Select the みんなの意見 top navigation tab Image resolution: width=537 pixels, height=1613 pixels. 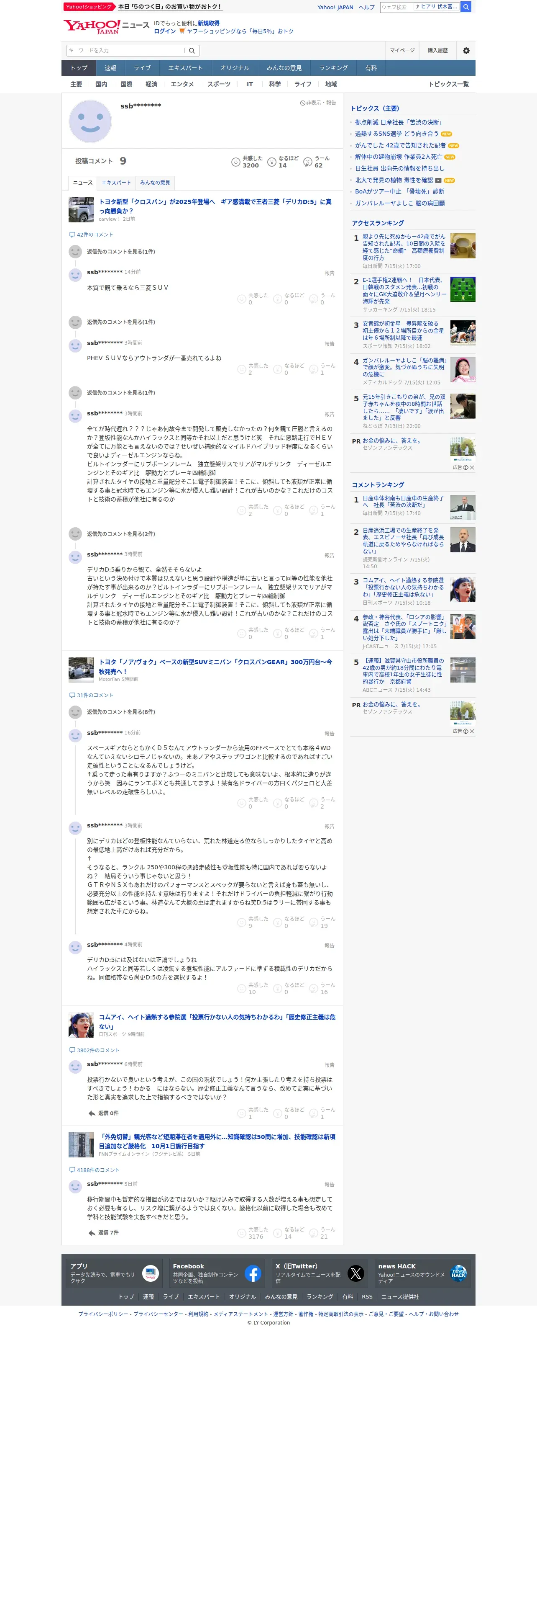pos(284,68)
